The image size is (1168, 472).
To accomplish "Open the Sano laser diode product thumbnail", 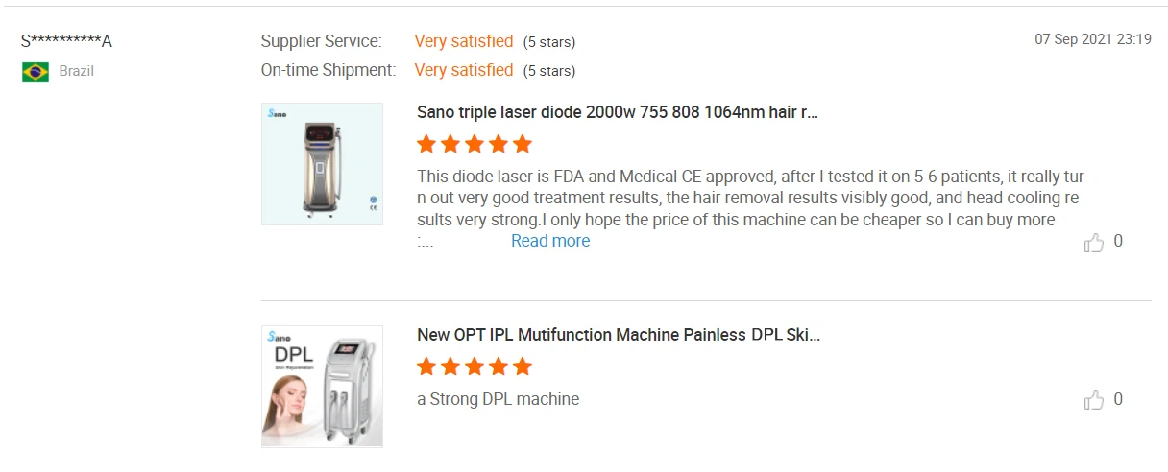I will pyautogui.click(x=322, y=164).
